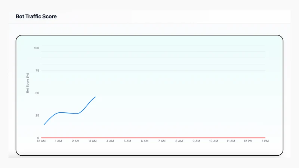The height and width of the screenshot is (168, 299).
Task: Click the 6 AM x-axis label
Action: [145, 141]
